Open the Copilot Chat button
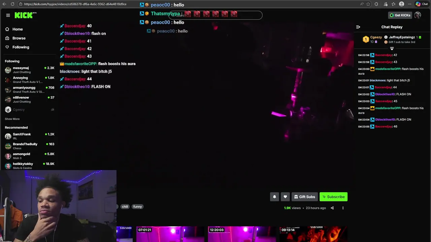This screenshot has width=431, height=242. [422, 4]
